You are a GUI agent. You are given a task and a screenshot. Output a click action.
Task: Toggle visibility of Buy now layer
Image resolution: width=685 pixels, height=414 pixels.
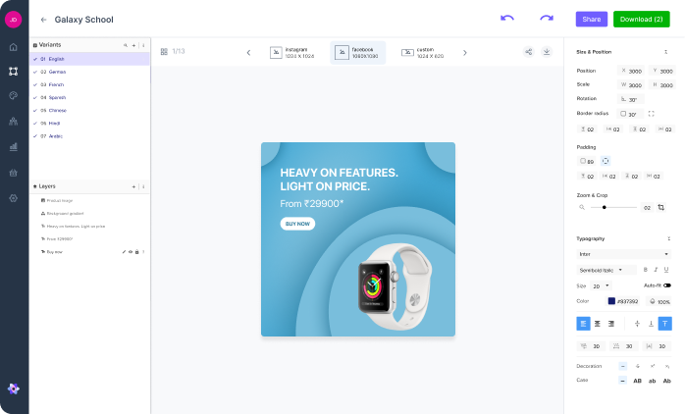pos(131,252)
